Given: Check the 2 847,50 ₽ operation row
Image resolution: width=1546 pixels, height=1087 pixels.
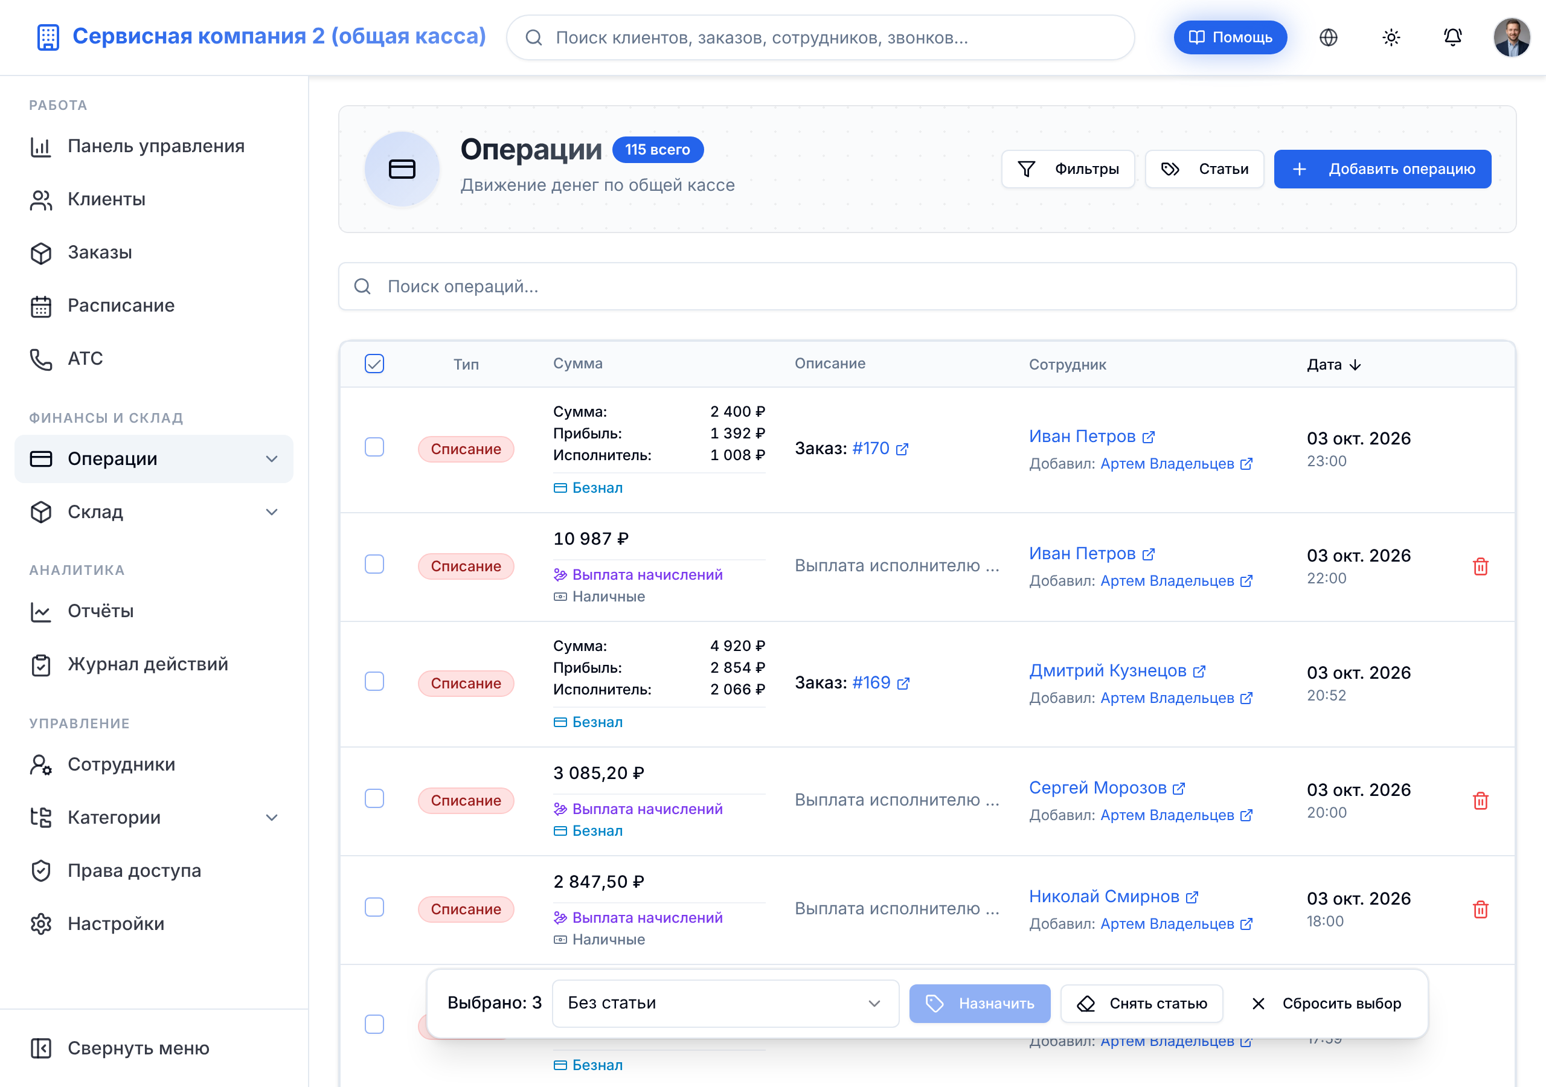Looking at the screenshot, I should tap(374, 907).
